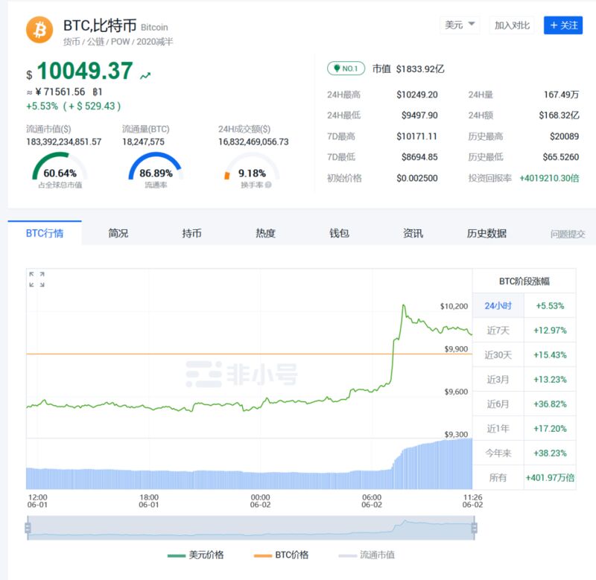Screen dimensions: 596x580
Task: Click the NO.1 rank badge
Action: 346,68
